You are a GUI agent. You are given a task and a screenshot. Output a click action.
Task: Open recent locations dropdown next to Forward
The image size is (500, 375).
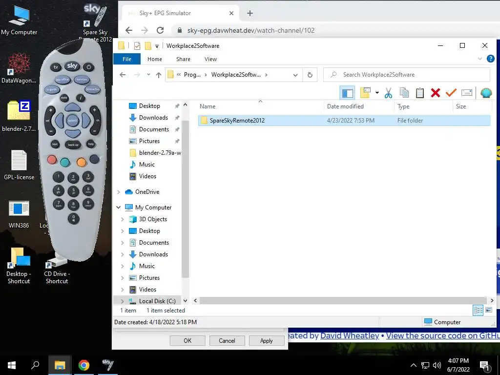148,75
